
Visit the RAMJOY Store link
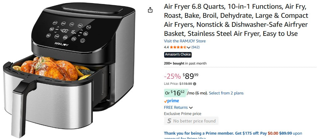coord(185,41)
